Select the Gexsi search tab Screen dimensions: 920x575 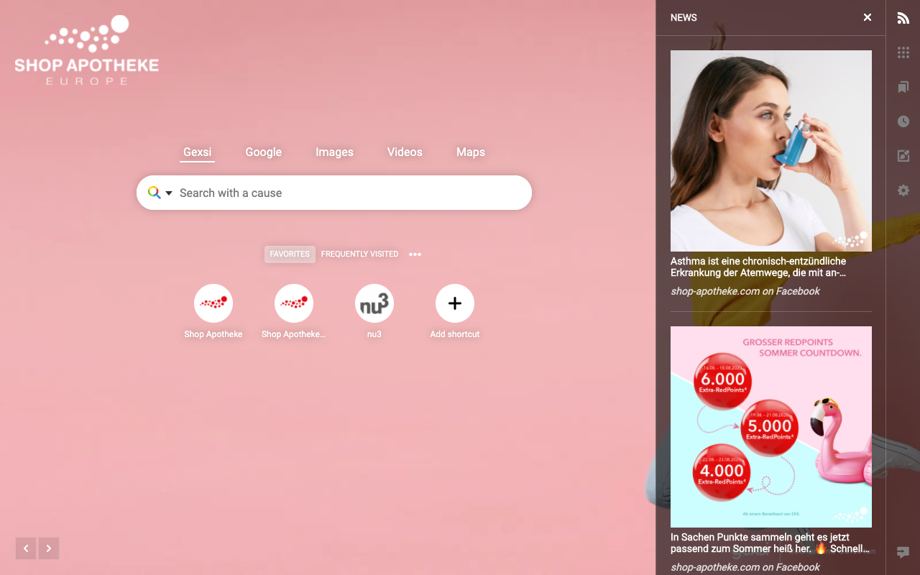tap(198, 152)
